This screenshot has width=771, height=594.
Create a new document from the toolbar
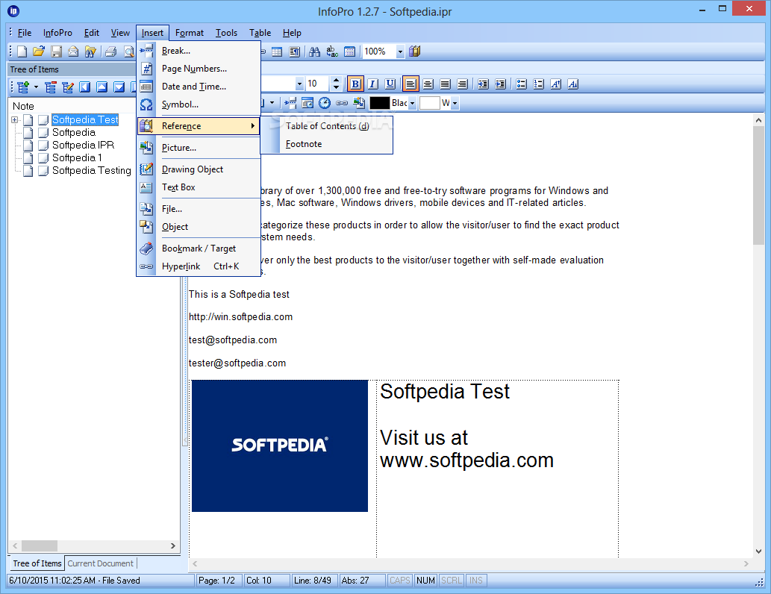click(22, 51)
